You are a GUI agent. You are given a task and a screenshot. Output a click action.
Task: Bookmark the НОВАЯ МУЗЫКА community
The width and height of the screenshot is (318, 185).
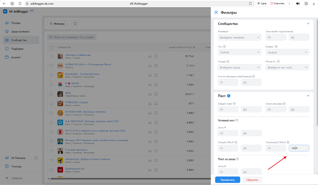156,66
